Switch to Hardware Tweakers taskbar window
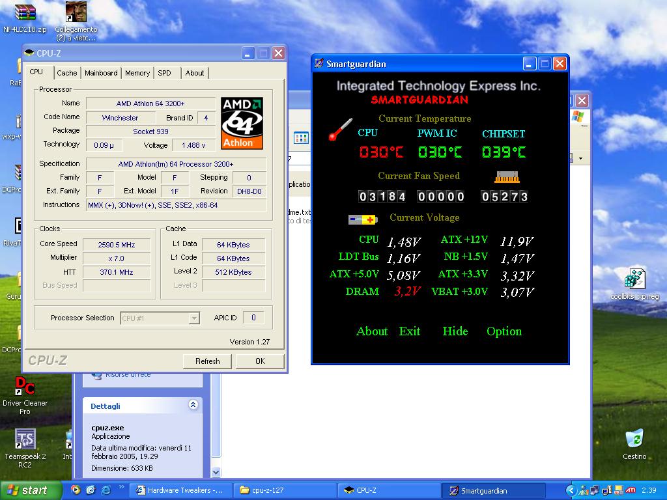Viewport: 667px width, 500px height. (x=180, y=490)
